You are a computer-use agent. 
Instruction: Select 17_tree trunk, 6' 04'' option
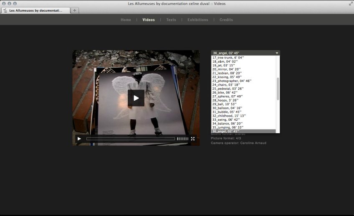[243, 58]
